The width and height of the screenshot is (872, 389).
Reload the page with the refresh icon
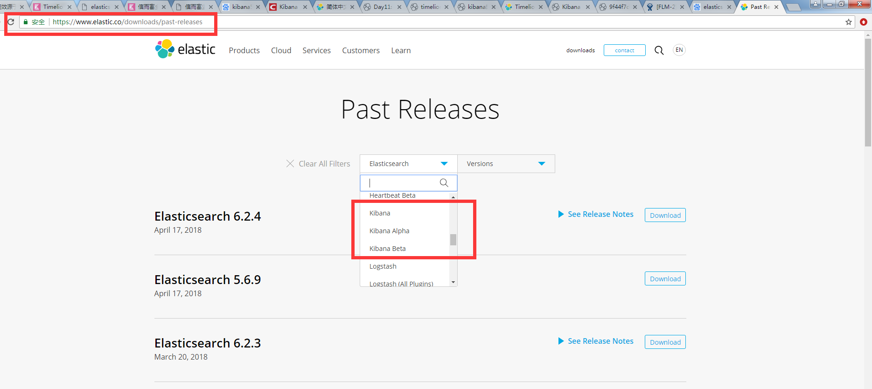pos(11,22)
